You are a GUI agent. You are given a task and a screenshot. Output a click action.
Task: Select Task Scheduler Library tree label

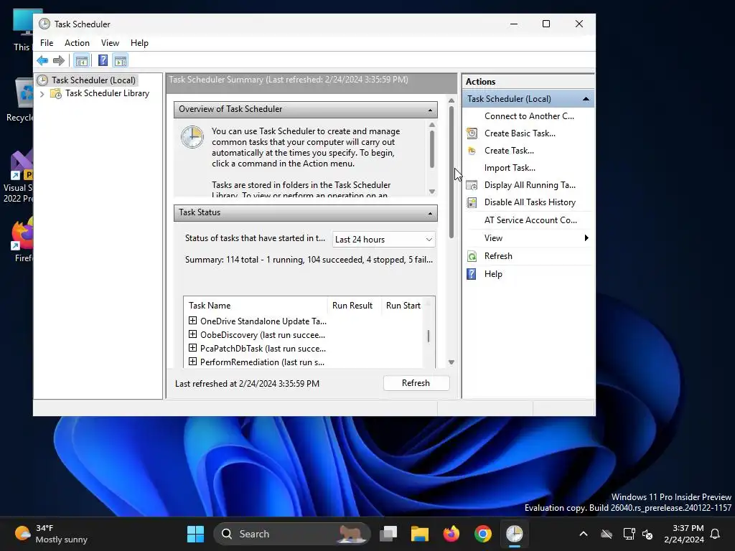pyautogui.click(x=108, y=93)
